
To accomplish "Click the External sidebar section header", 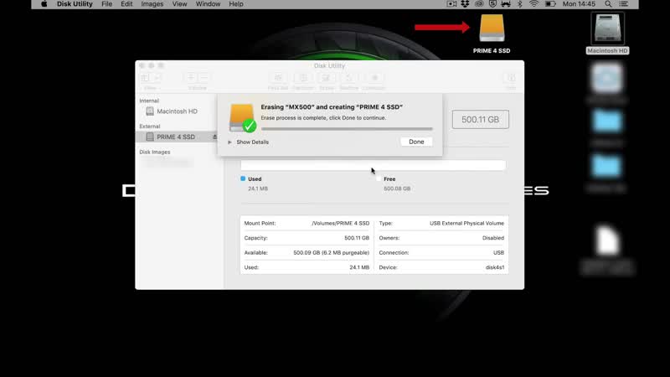I will point(150,127).
